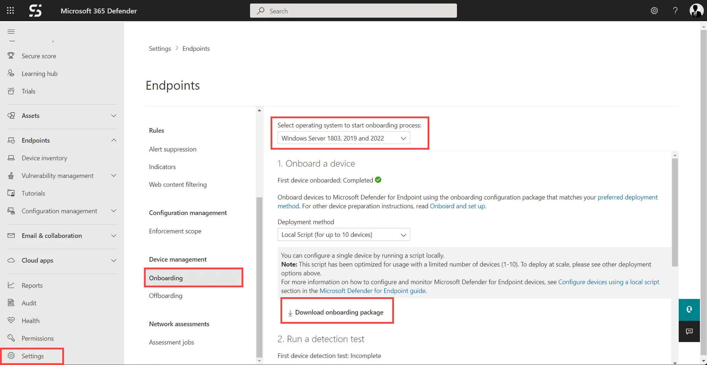Viewport: 707px width, 365px height.
Task: Open Configure devices using a local script link
Action: click(609, 282)
